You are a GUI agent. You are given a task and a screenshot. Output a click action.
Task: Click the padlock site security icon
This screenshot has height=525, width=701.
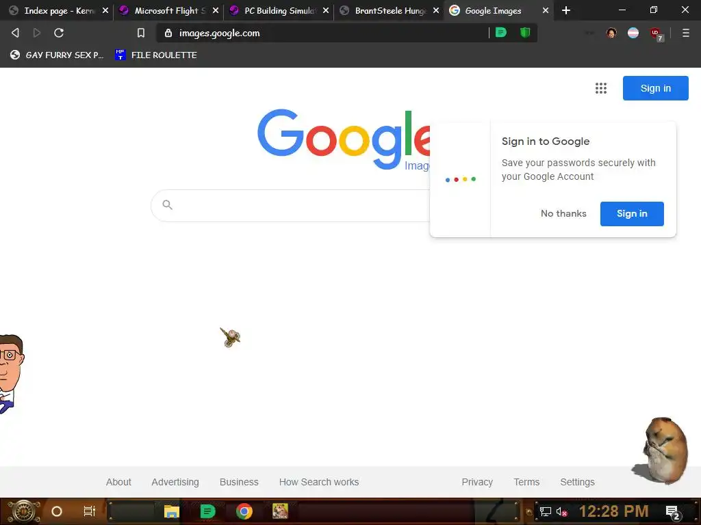click(168, 33)
